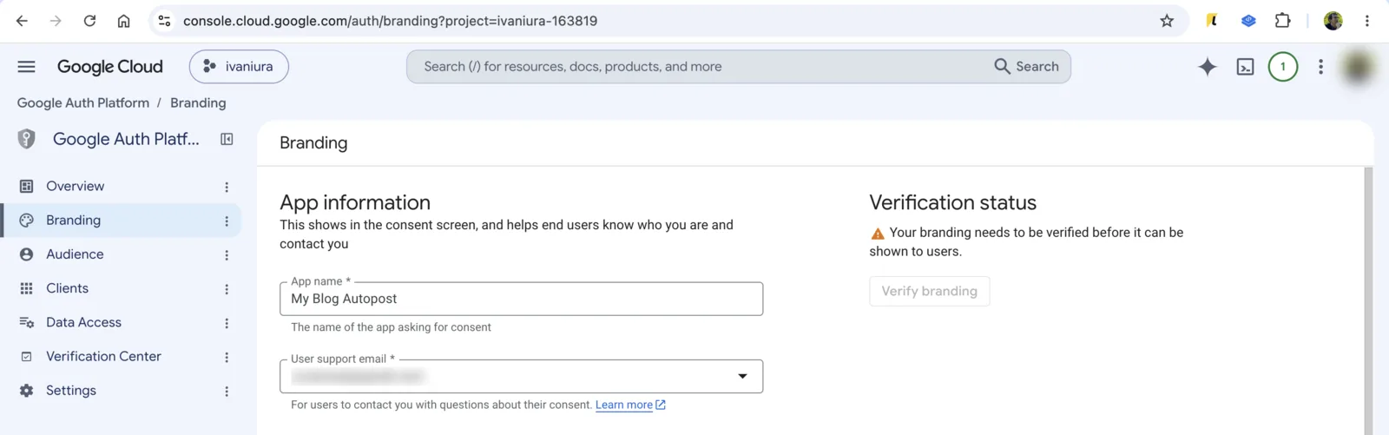
Task: Open the yellow extension icon
Action: [1212, 21]
